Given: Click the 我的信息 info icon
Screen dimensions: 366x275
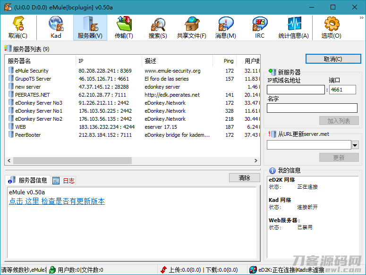Looking at the screenshot, I should point(272,171).
